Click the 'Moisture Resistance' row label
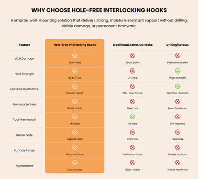This screenshot has height=179, width=199. (24, 89)
